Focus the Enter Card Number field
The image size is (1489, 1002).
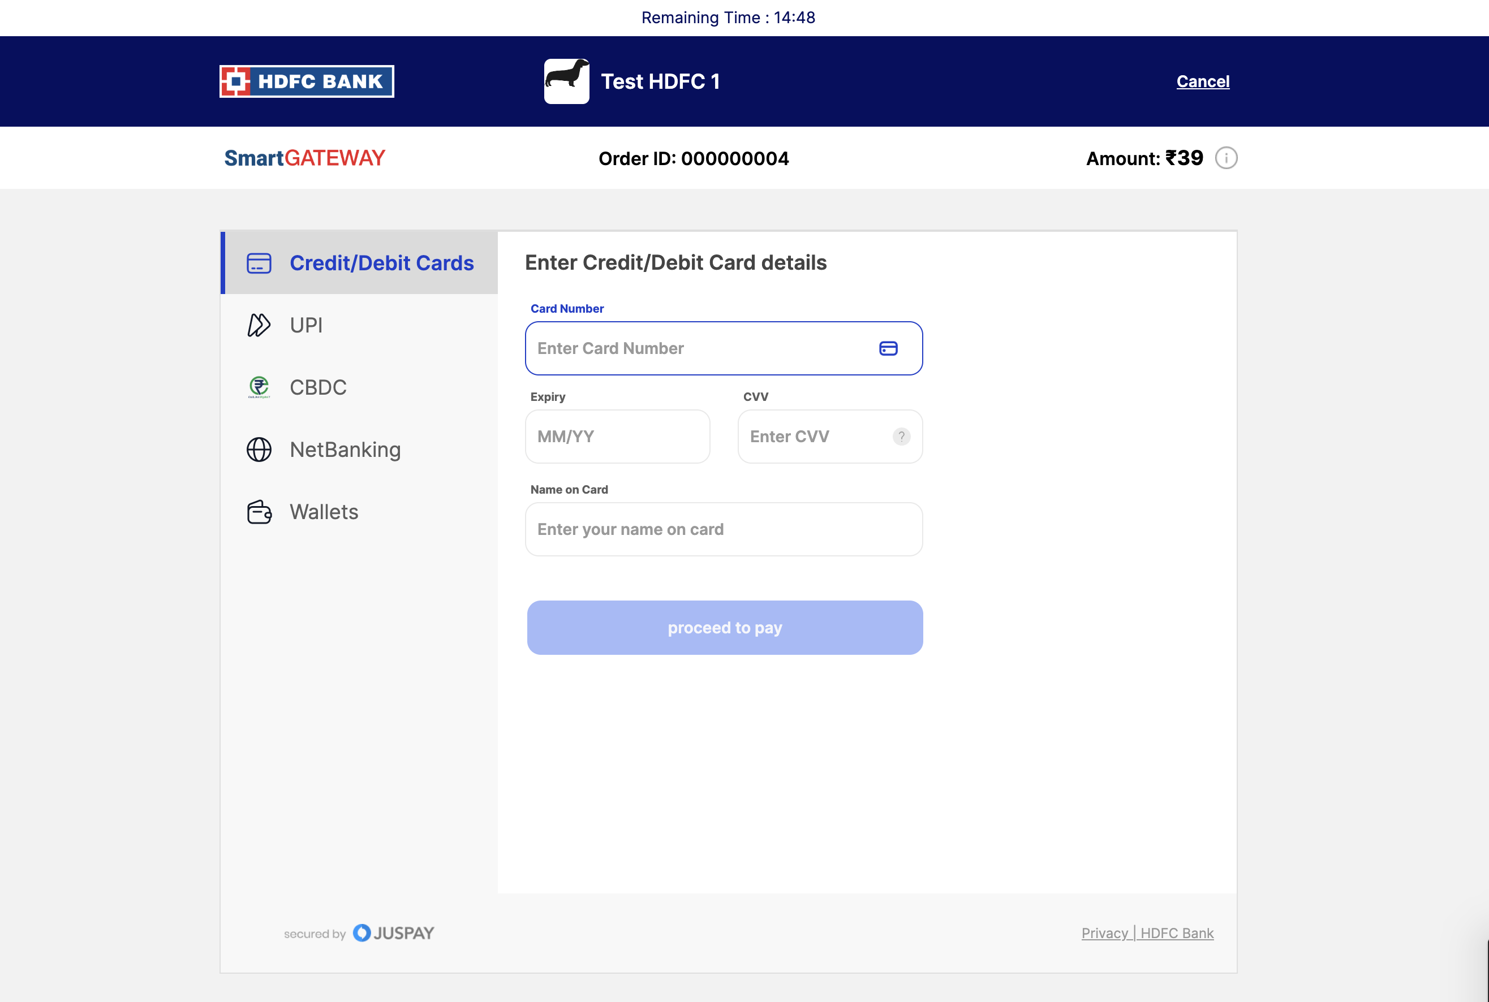(724, 348)
